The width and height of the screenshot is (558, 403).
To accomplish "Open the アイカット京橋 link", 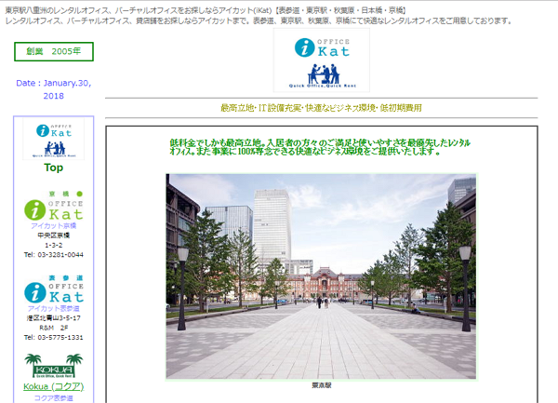I will tap(53, 226).
